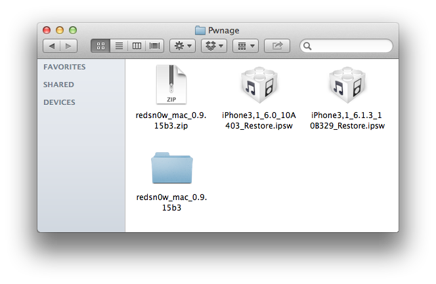This screenshot has width=436, height=284.
Task: Open the gear Action menu
Action: point(183,46)
